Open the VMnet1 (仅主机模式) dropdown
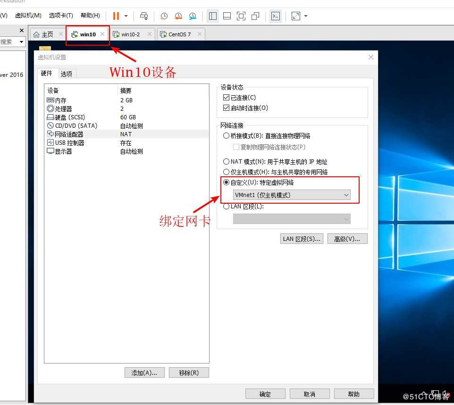The image size is (454, 405). pos(292,195)
